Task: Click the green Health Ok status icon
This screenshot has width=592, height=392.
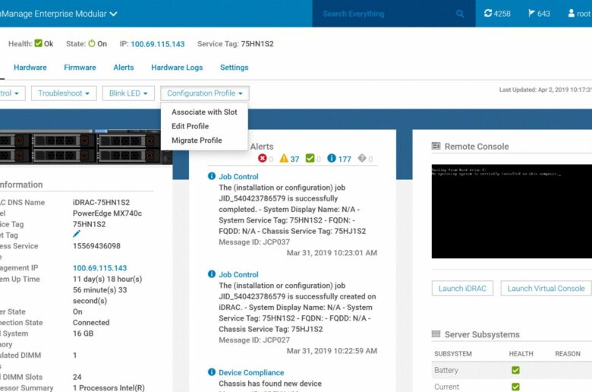Action: [x=38, y=43]
